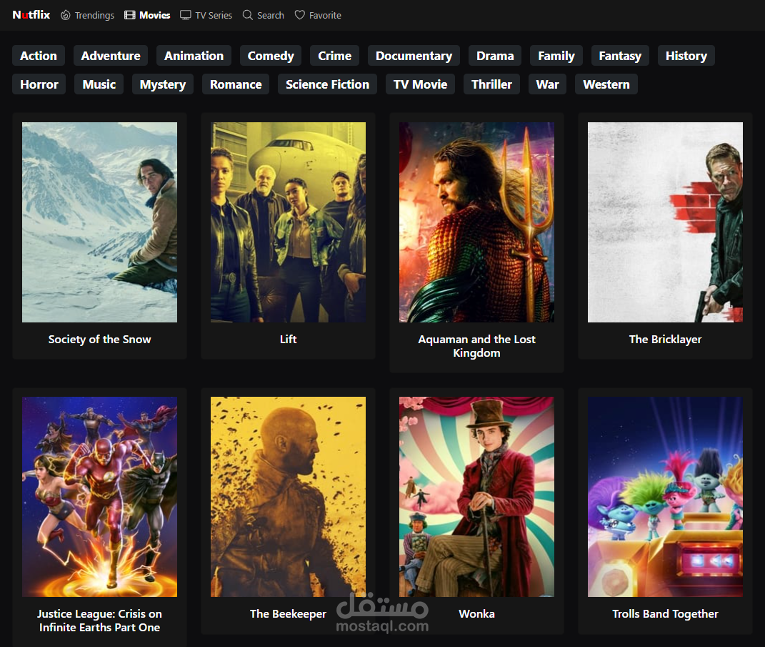Click "Trolls Band Together" title text
The width and height of the screenshot is (765, 647).
665,614
